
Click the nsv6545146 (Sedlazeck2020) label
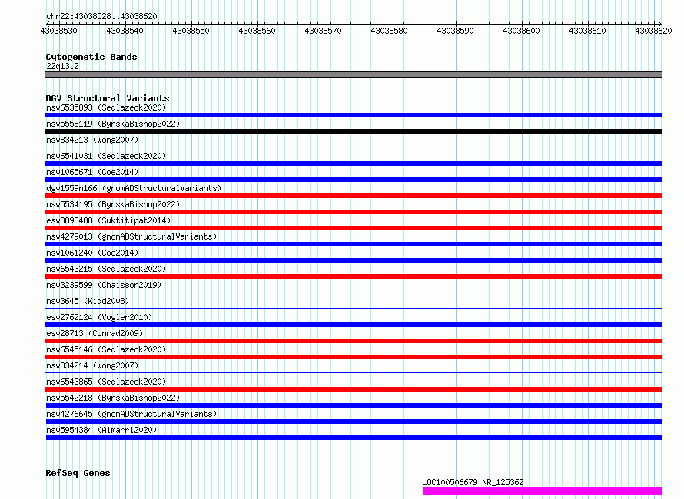pyautogui.click(x=106, y=349)
